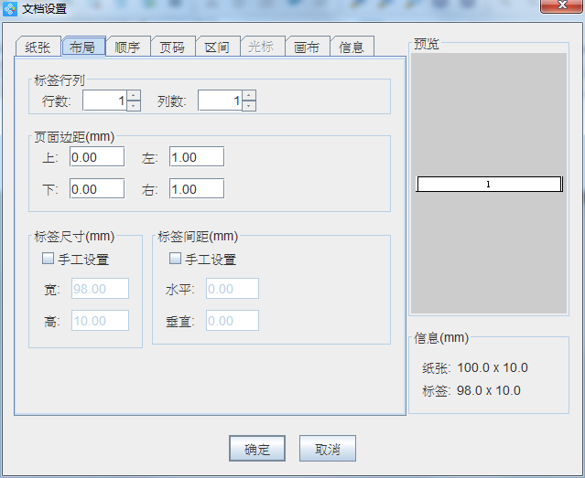Open the 画布 tab
The width and height of the screenshot is (585, 478).
pos(307,47)
